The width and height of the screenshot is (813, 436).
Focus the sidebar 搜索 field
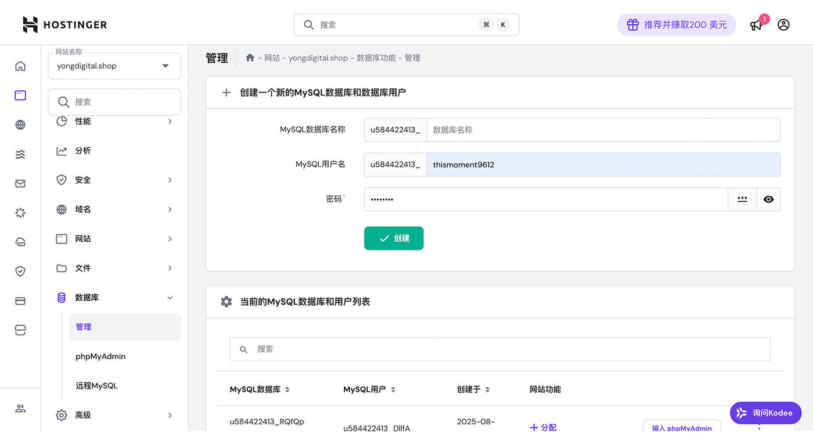[x=114, y=102]
